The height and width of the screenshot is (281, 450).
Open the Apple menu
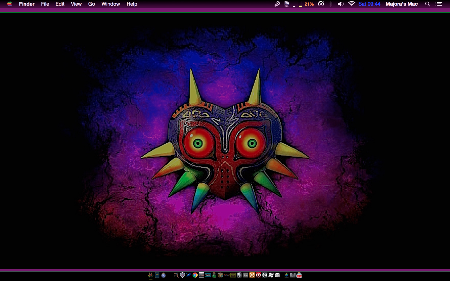click(9, 4)
